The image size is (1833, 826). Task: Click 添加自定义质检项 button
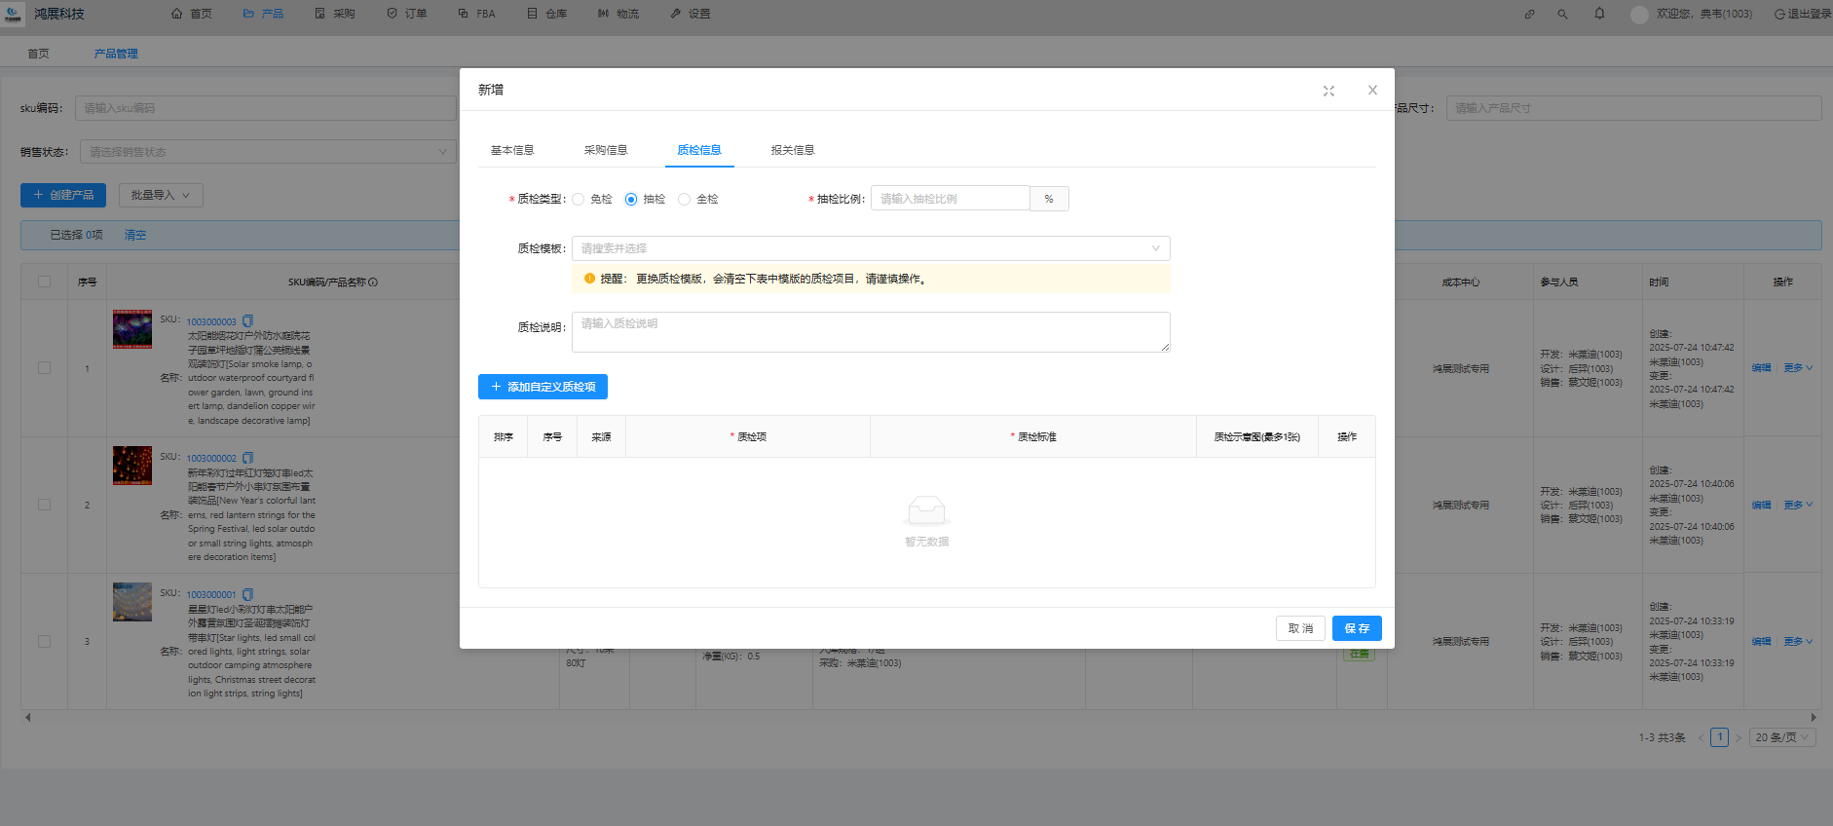542,387
